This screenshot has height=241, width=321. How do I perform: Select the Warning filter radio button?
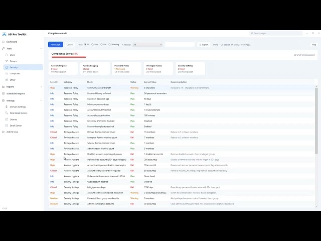(x=109, y=45)
